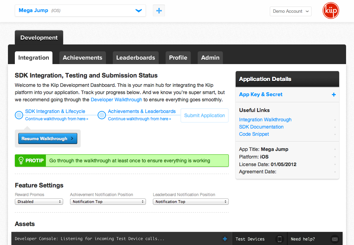Switch to the Achievements tab

click(82, 58)
